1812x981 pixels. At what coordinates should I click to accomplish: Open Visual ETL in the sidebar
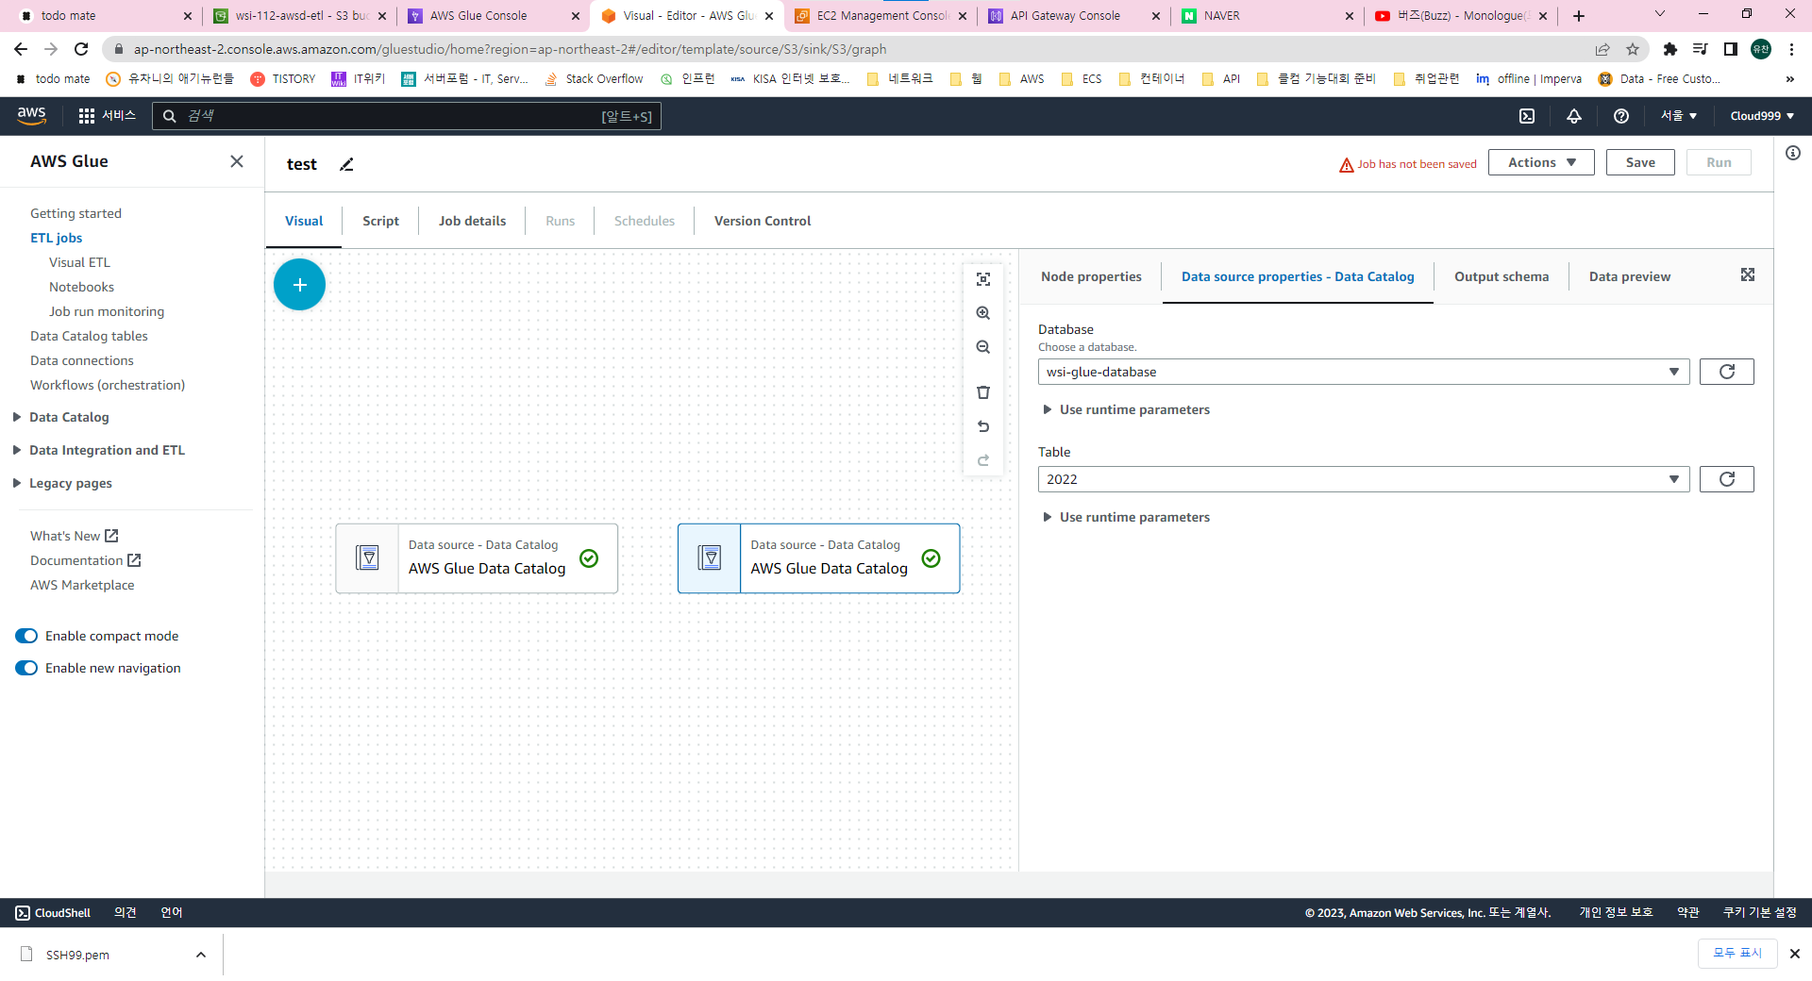[79, 262]
